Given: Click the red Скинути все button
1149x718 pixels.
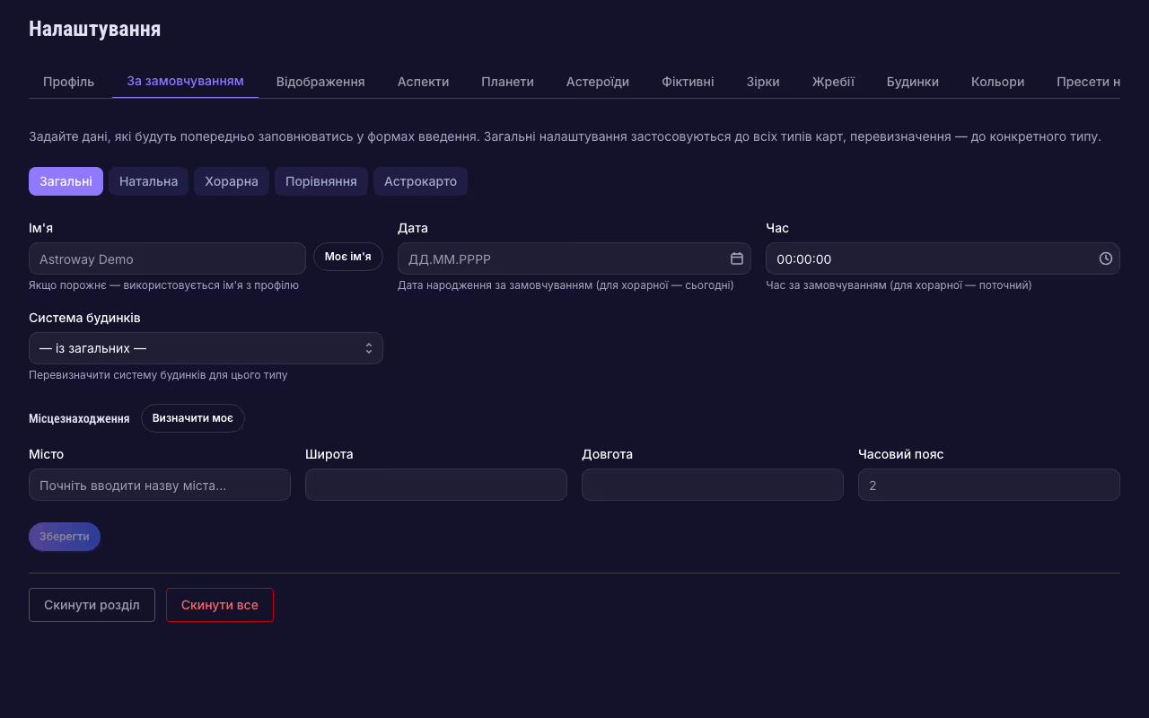Looking at the screenshot, I should click(x=219, y=605).
